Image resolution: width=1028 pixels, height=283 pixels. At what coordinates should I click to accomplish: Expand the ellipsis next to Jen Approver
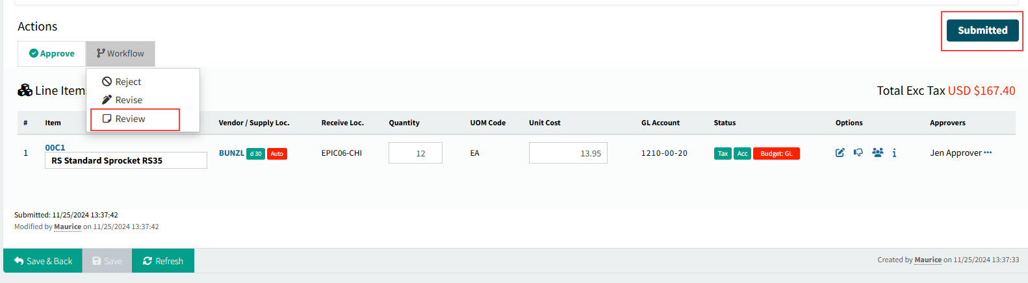988,153
